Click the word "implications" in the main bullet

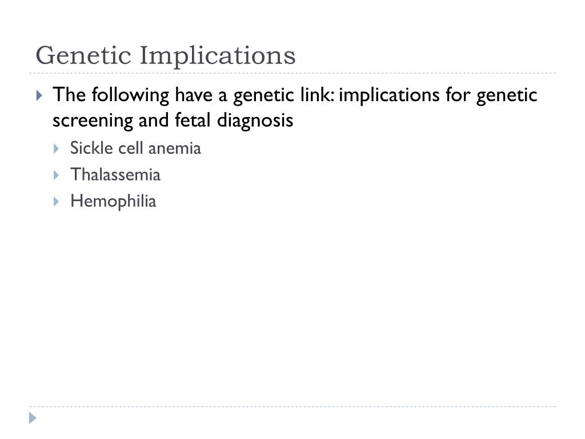(x=388, y=95)
